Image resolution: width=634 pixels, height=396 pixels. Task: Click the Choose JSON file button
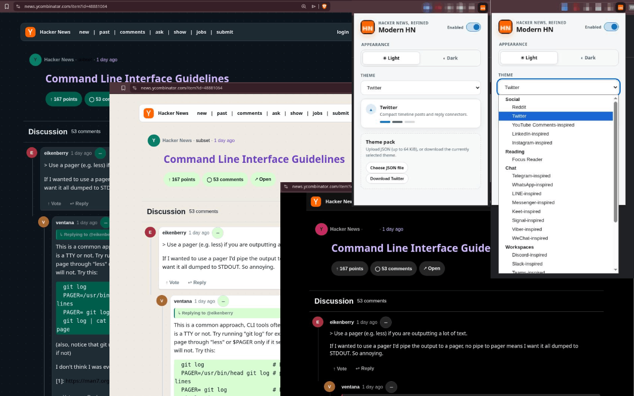tap(387, 168)
